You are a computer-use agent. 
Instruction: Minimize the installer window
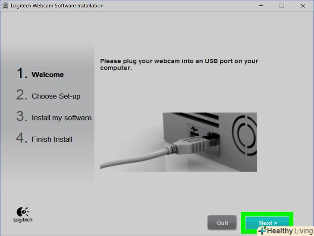tap(261, 6)
